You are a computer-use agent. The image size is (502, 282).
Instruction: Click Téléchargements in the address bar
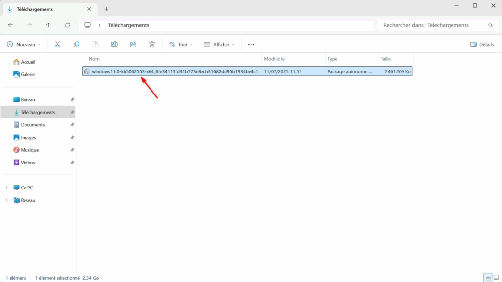click(128, 25)
